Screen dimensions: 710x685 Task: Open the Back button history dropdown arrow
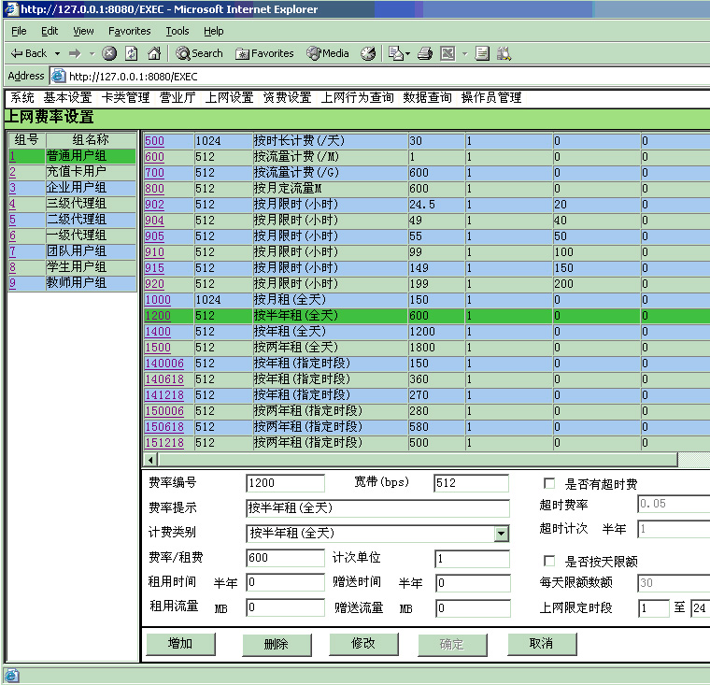[x=57, y=53]
